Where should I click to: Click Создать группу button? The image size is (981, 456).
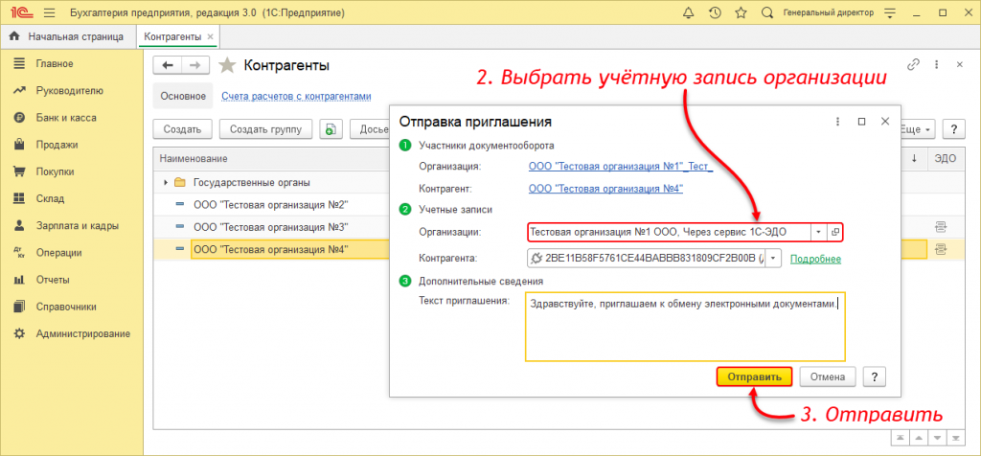click(x=266, y=129)
